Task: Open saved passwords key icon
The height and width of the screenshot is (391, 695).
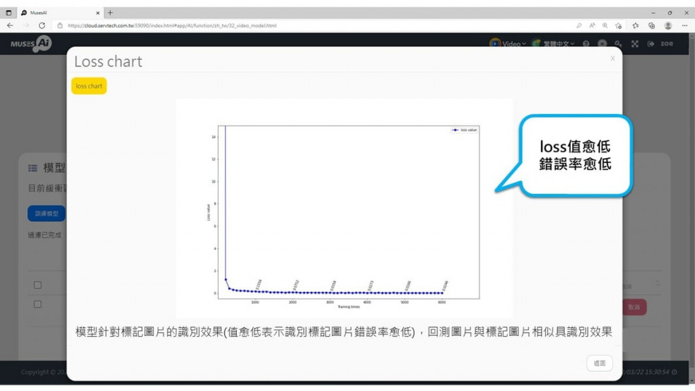Action: point(579,26)
